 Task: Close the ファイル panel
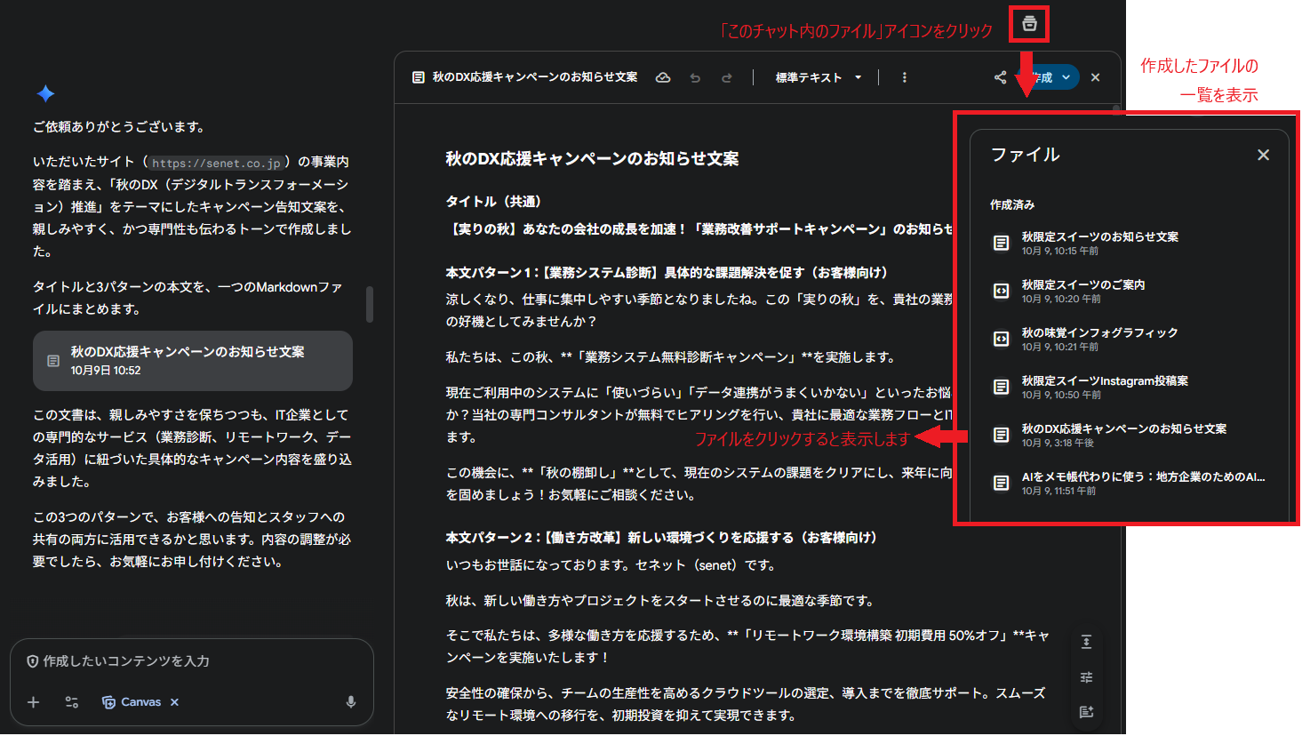pyautogui.click(x=1263, y=156)
